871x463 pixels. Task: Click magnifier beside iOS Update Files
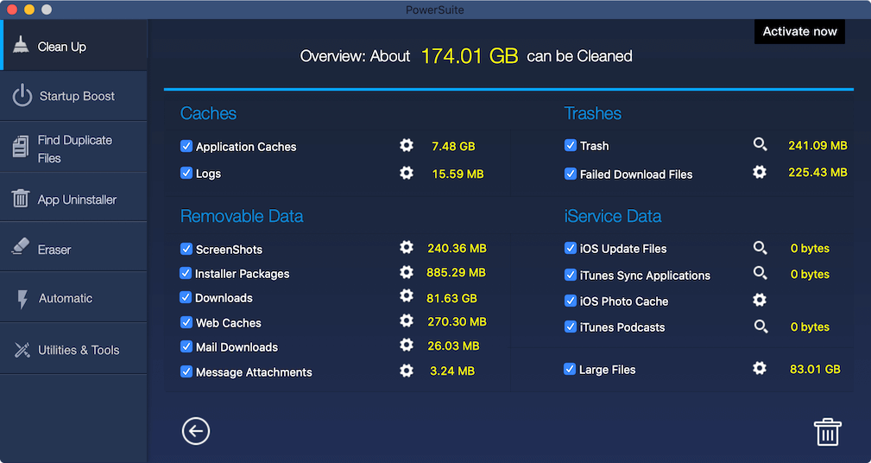(x=760, y=248)
